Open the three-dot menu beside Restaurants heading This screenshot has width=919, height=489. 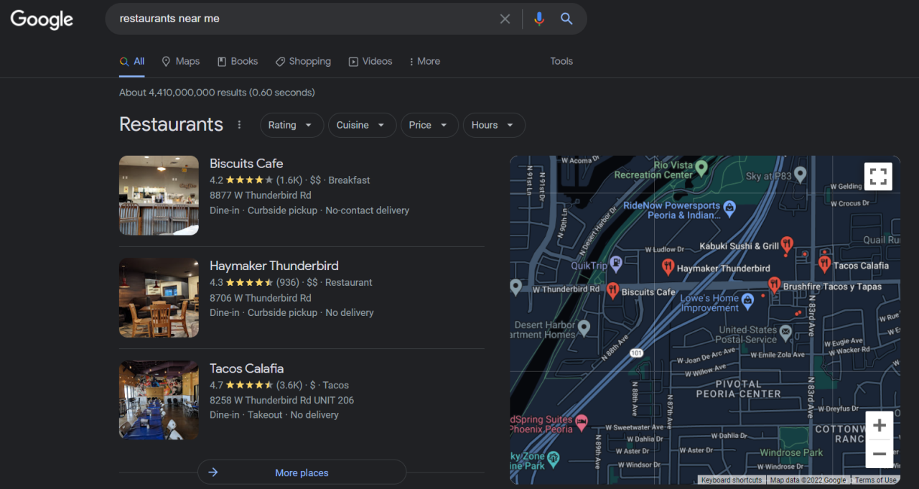(239, 124)
